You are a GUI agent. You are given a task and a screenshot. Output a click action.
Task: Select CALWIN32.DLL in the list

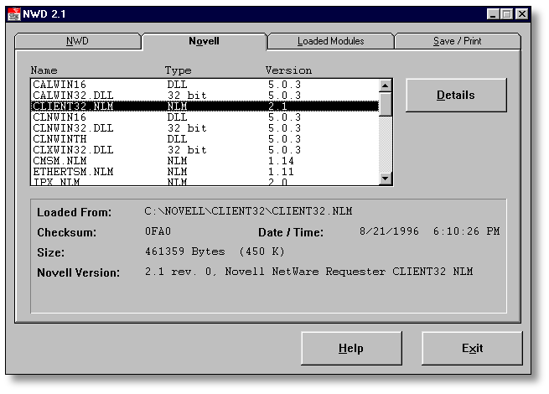205,96
